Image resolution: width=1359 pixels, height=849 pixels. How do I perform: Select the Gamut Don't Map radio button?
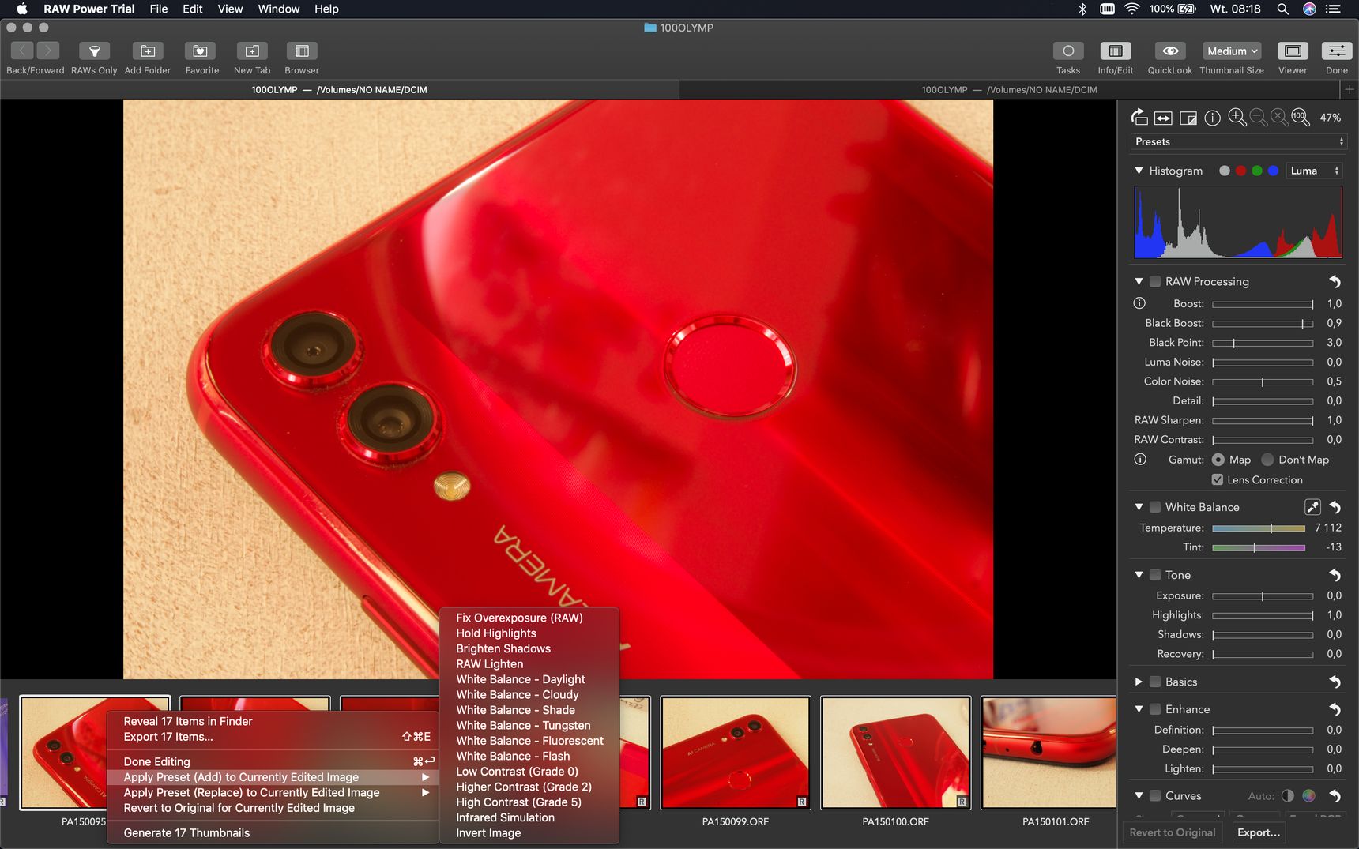(1267, 460)
